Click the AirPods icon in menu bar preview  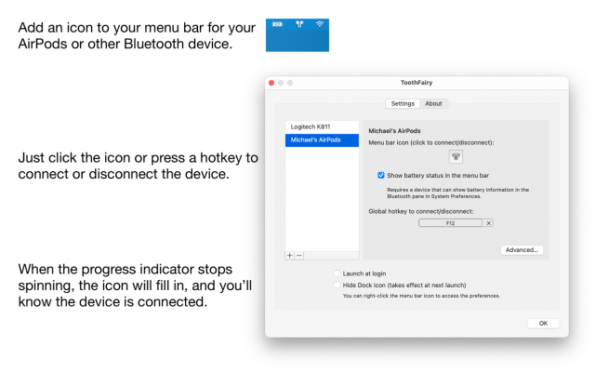pos(299,24)
